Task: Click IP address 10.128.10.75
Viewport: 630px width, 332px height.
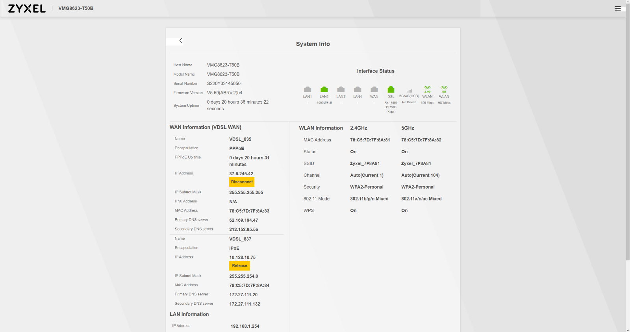Action: pos(243,258)
